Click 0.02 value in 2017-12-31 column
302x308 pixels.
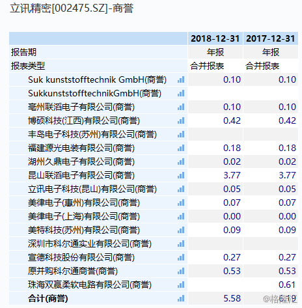[x=287, y=161]
